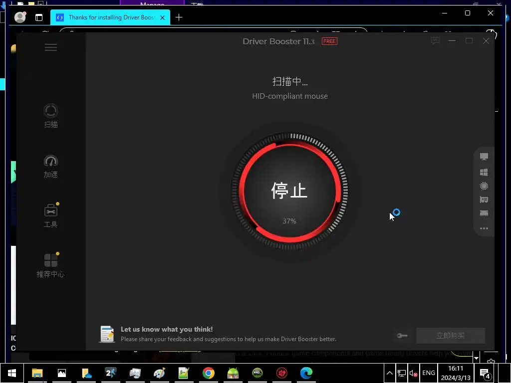The width and height of the screenshot is (511, 383).
Task: Click the license key icon
Action: point(402,336)
